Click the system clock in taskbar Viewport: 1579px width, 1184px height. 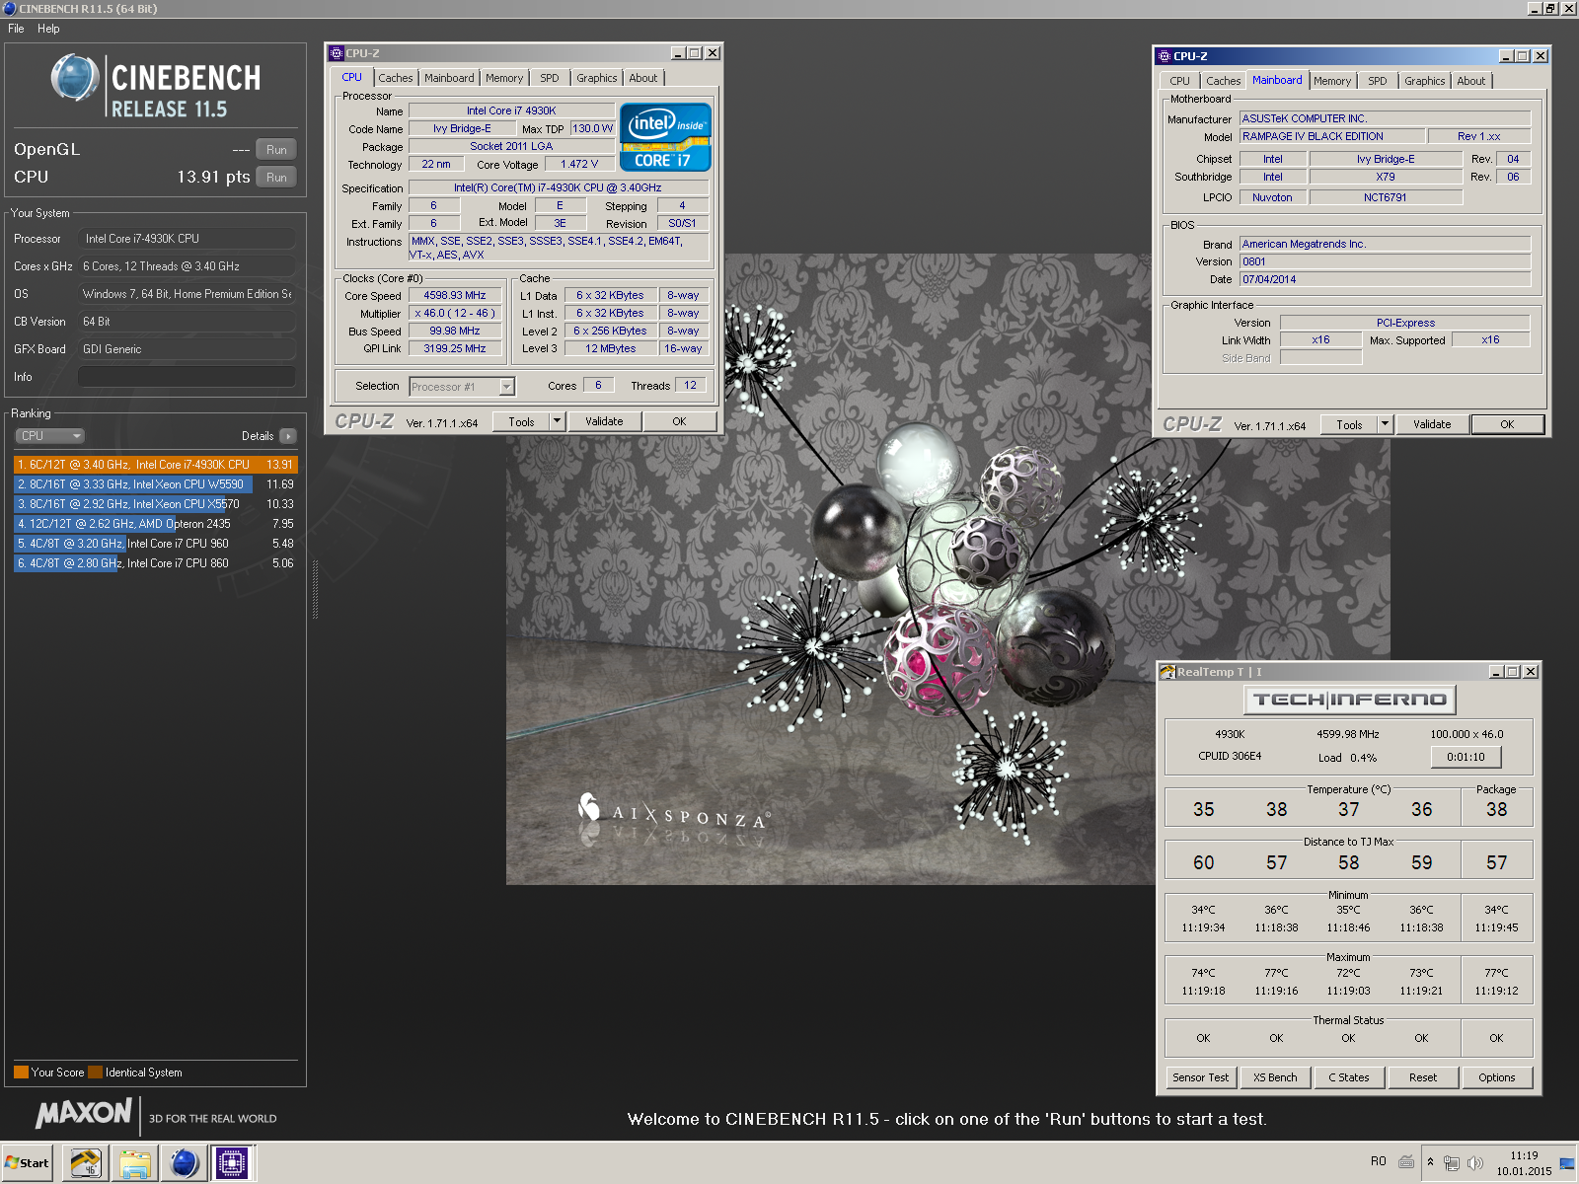[x=1524, y=1163]
